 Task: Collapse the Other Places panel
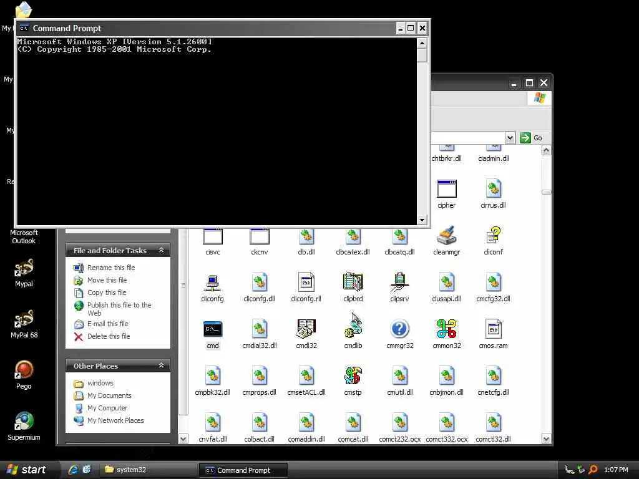tap(162, 365)
